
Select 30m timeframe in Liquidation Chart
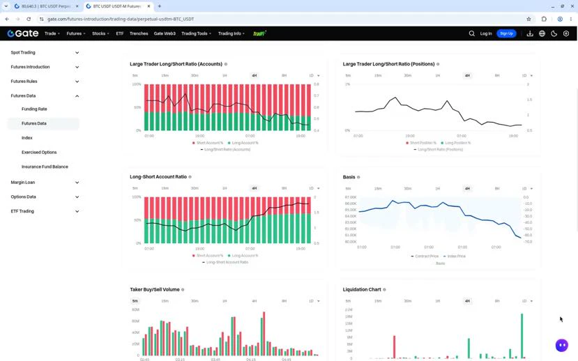pyautogui.click(x=407, y=301)
